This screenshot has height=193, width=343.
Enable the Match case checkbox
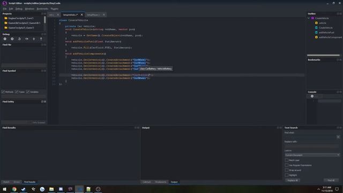(287, 160)
